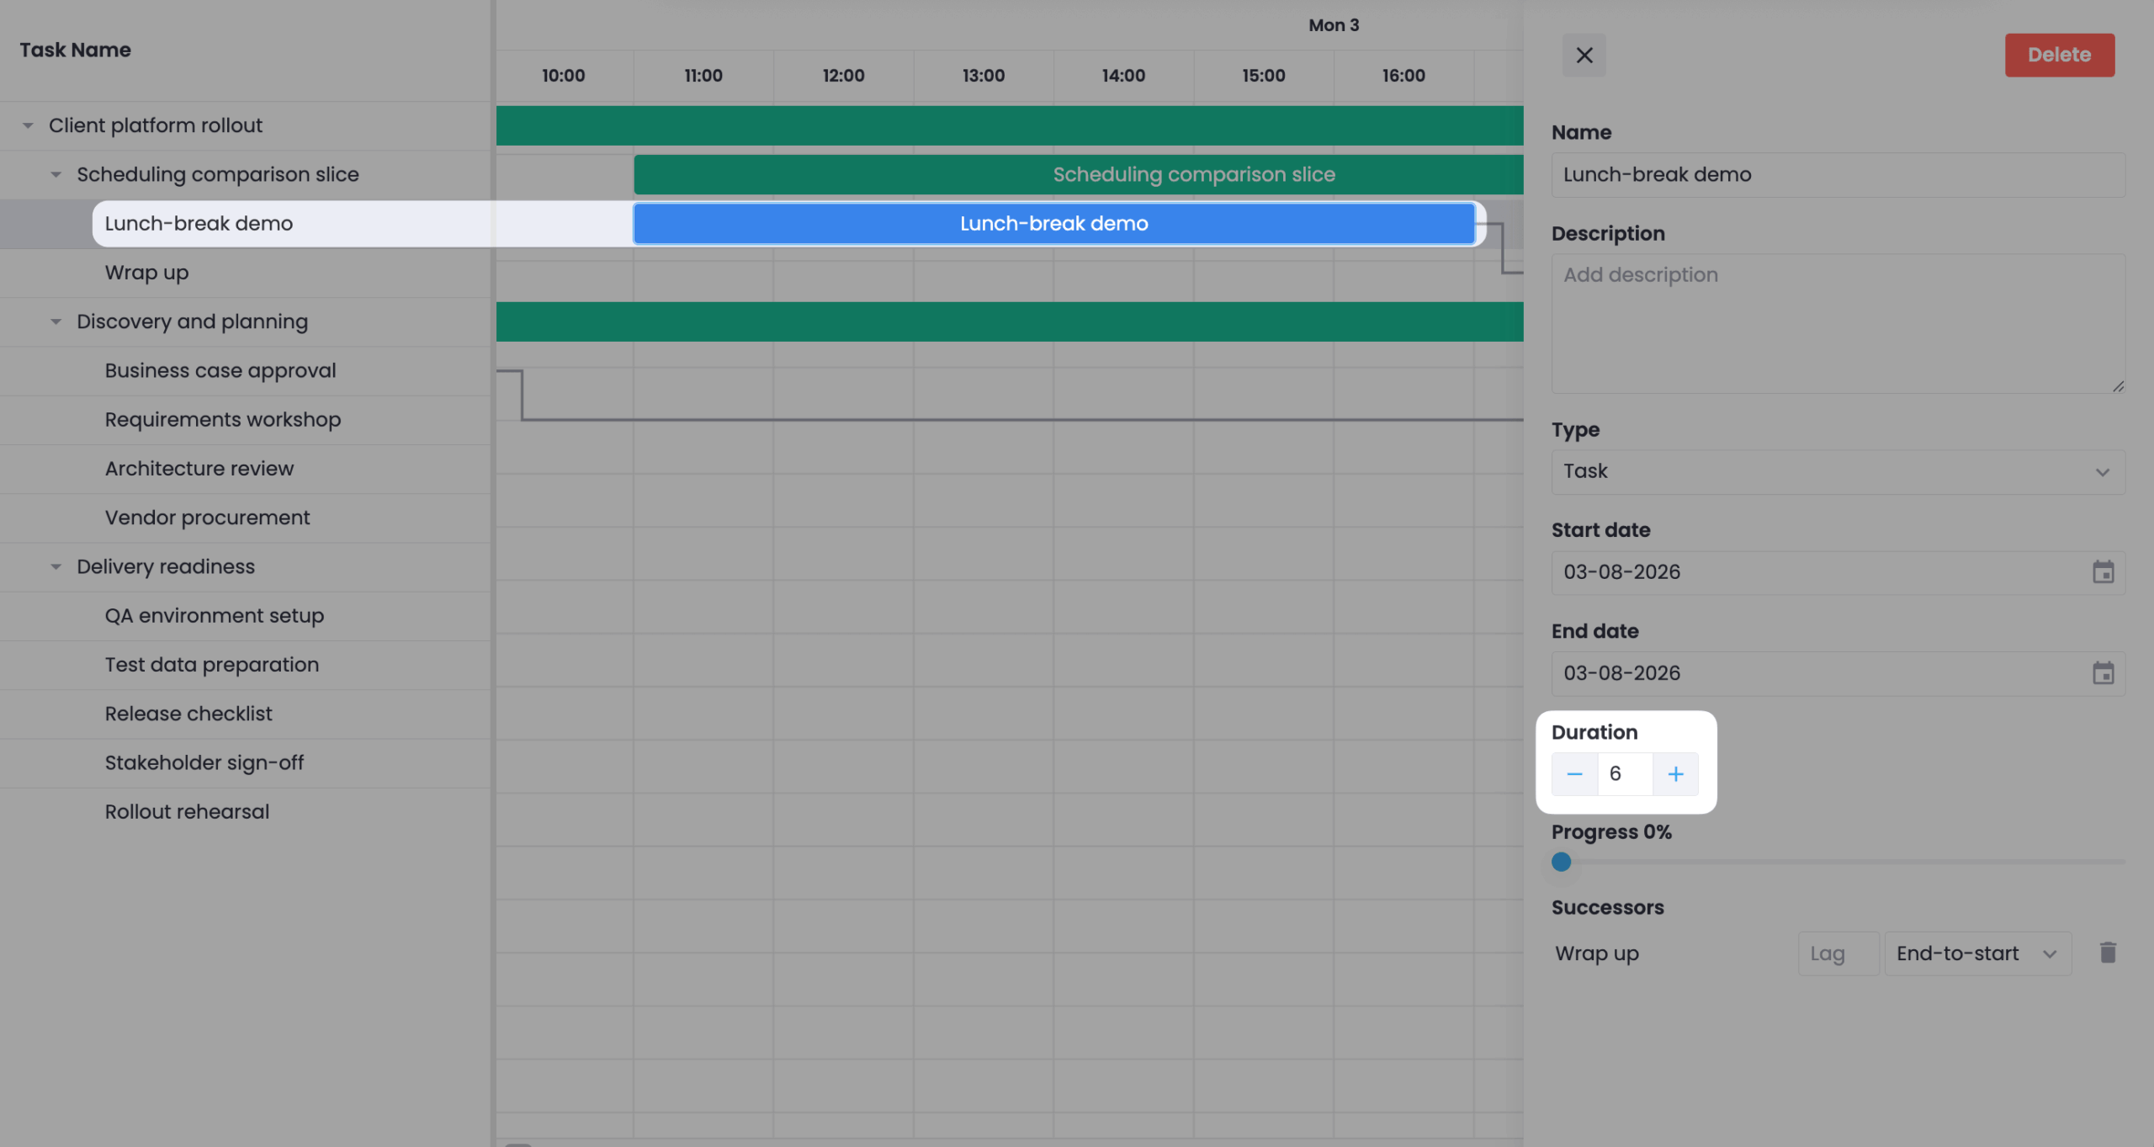The image size is (2154, 1147).
Task: Decrease duration with the minus button
Action: point(1574,773)
